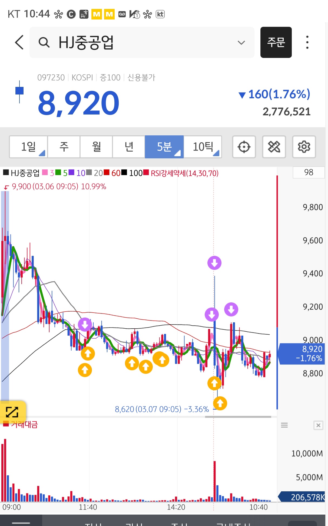This screenshot has height=526, width=328.
Task: Tap the 8,920 -1.76% current price tag
Action: [x=302, y=354]
